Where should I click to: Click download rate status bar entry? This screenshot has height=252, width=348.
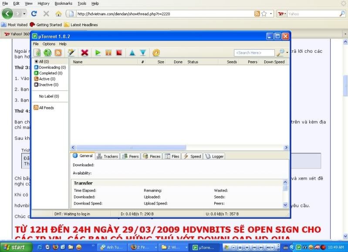(137, 214)
